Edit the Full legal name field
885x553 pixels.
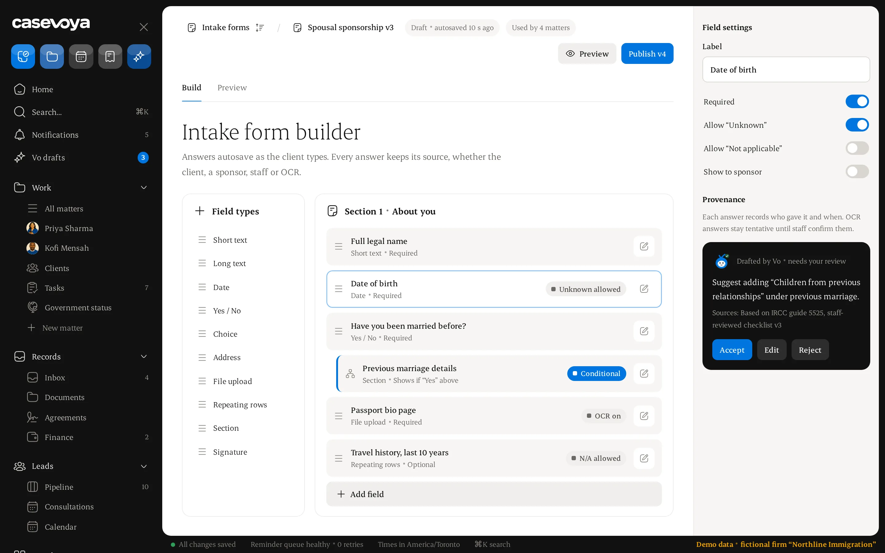tap(644, 246)
